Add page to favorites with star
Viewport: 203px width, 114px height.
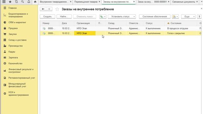(57, 9)
